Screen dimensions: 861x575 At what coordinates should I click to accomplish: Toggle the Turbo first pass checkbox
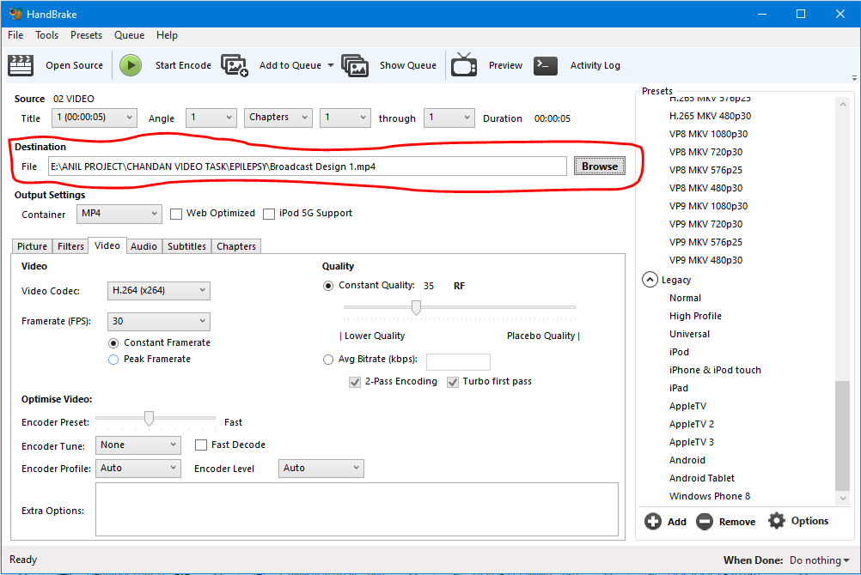pos(453,382)
